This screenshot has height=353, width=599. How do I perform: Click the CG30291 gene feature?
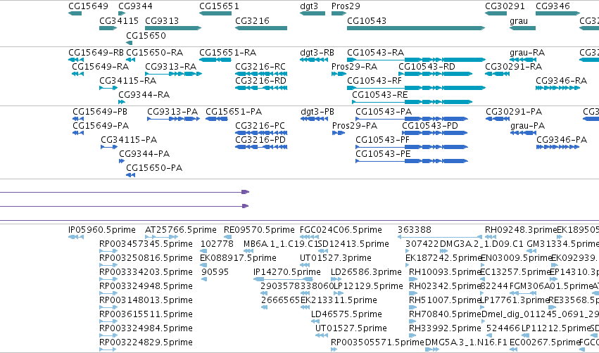pyautogui.click(x=496, y=13)
